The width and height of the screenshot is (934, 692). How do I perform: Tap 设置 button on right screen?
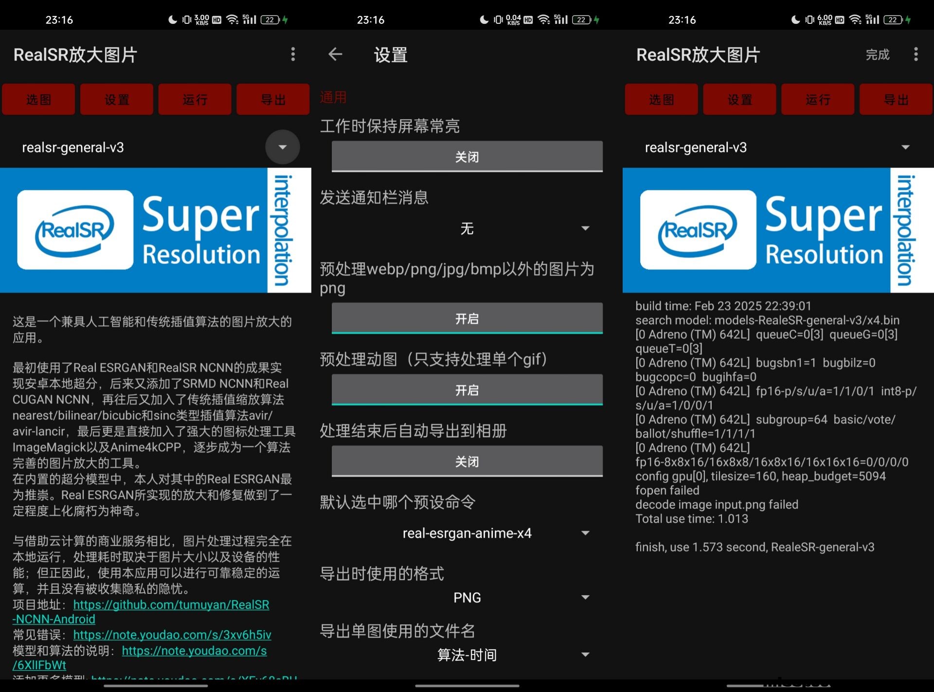point(739,100)
